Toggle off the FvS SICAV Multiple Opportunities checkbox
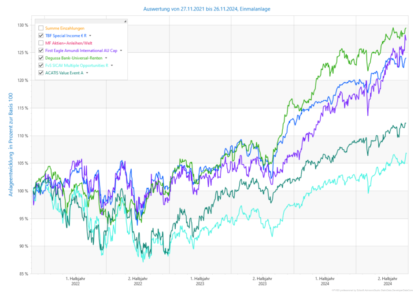 coord(41,65)
